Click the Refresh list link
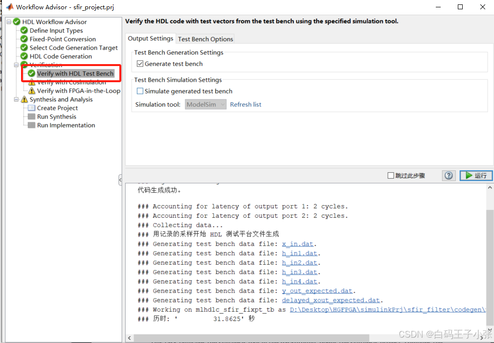Image resolution: width=494 pixels, height=343 pixels. [x=246, y=104]
